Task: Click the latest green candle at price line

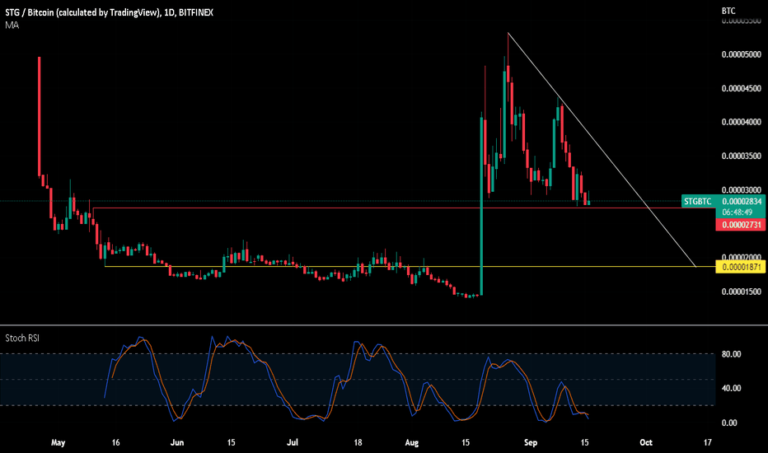Action: pyautogui.click(x=588, y=203)
